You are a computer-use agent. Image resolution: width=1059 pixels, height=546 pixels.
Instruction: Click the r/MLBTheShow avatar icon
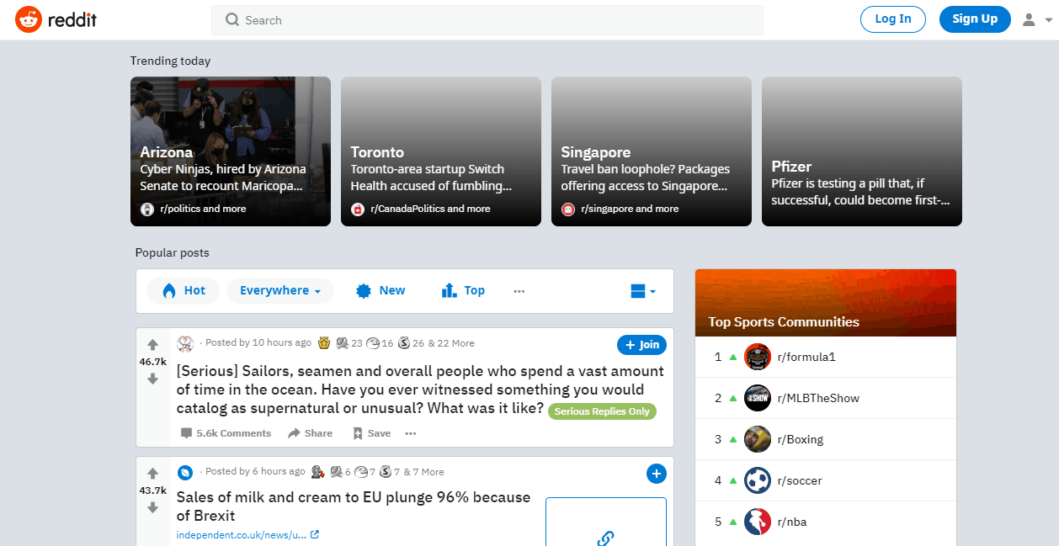[758, 398]
